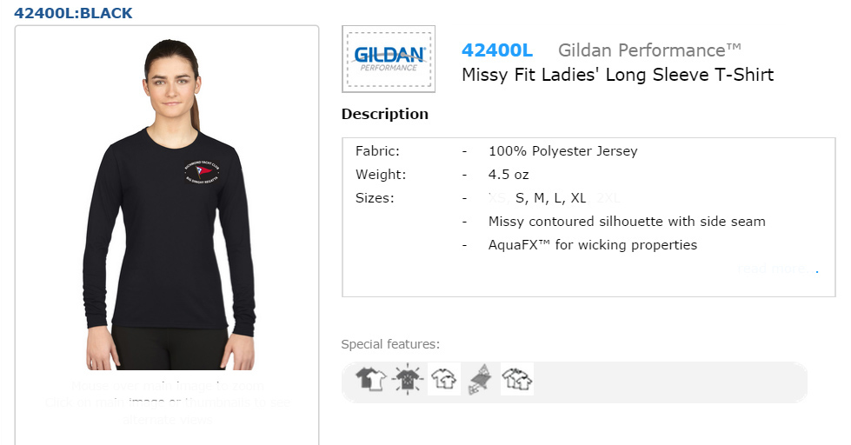Click the yacht club emblem on the shirt
The image size is (851, 445).
[x=202, y=172]
